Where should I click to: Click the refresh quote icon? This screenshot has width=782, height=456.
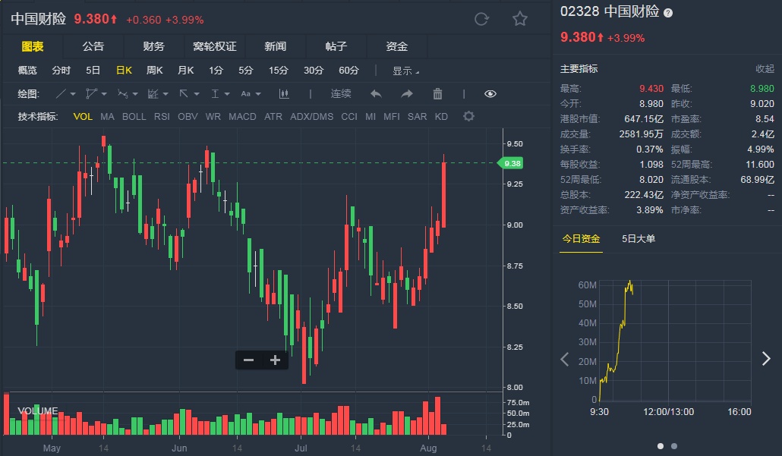click(x=481, y=19)
